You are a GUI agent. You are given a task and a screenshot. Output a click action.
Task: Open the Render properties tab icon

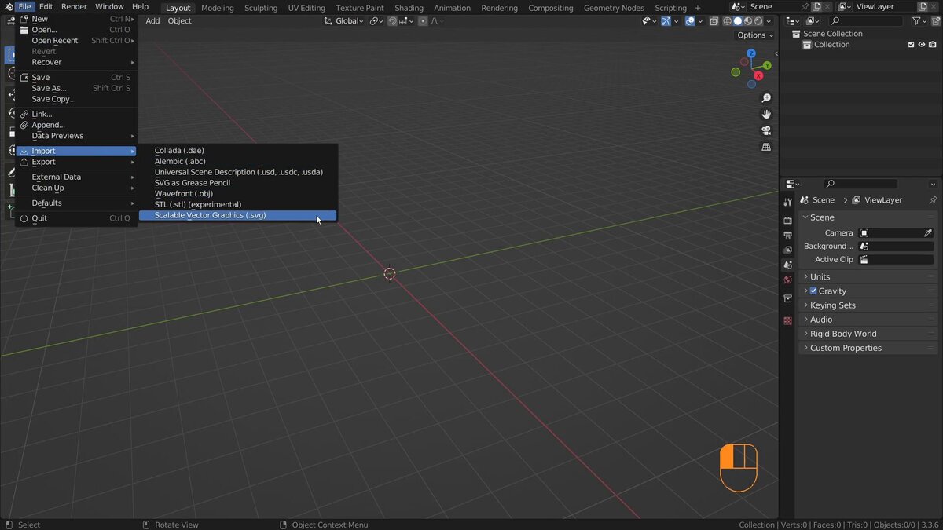coord(787,220)
